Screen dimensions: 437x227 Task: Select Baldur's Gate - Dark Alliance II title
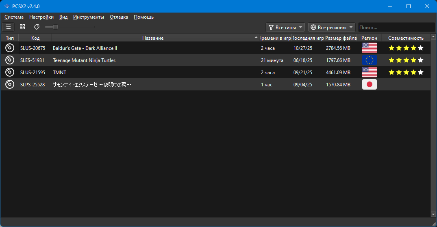[x=85, y=48]
